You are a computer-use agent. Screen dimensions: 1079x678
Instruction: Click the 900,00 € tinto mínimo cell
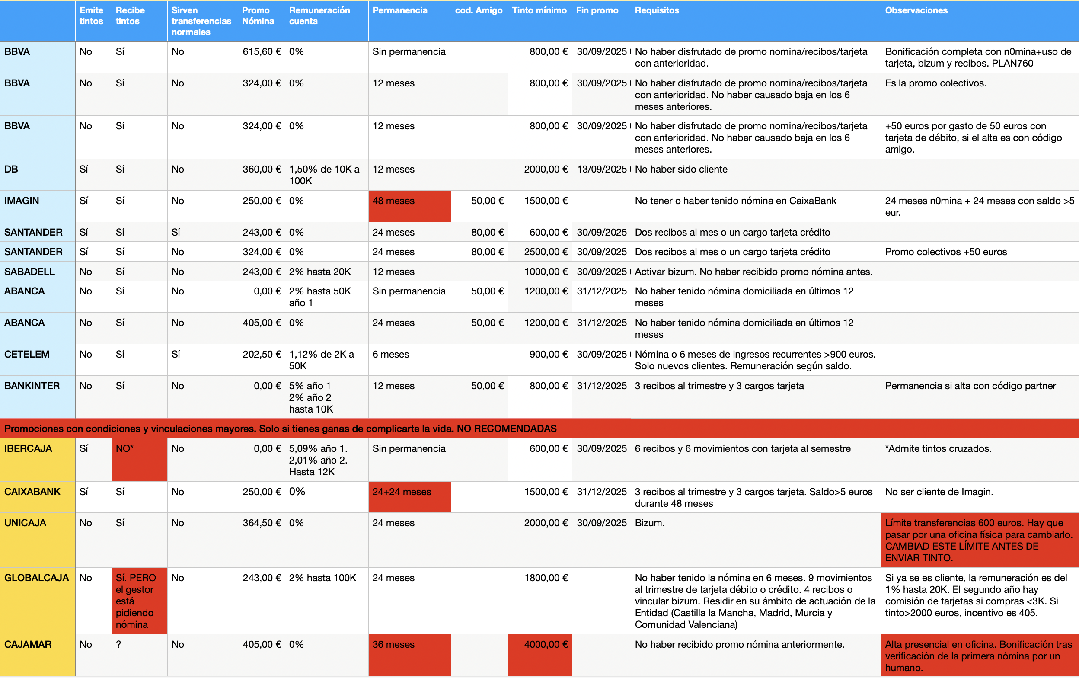[x=540, y=359]
